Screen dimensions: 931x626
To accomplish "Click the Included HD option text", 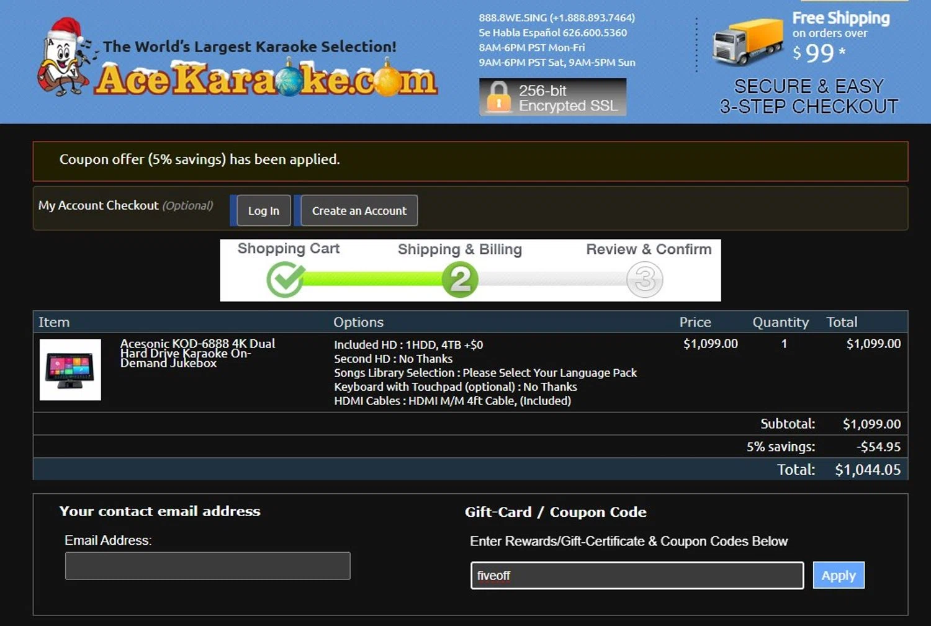I will point(408,345).
